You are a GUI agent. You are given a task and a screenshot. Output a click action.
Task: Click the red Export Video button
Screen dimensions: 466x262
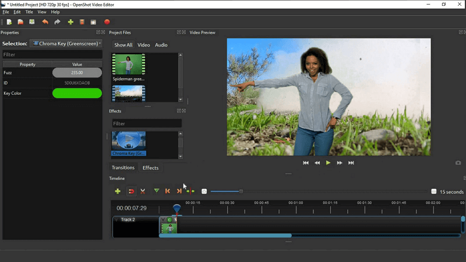107,22
